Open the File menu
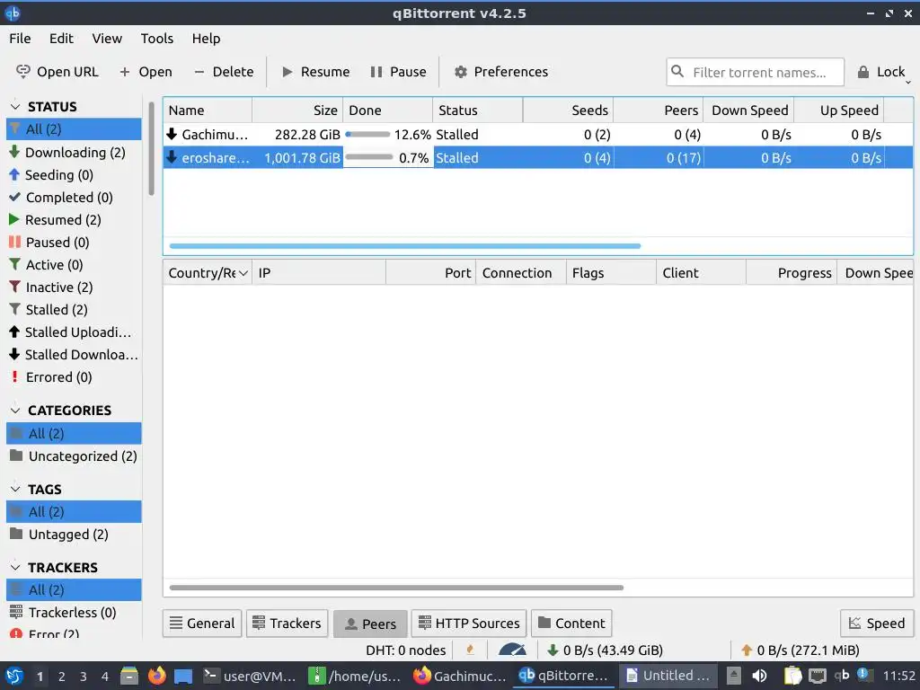This screenshot has width=920, height=690. tap(20, 38)
